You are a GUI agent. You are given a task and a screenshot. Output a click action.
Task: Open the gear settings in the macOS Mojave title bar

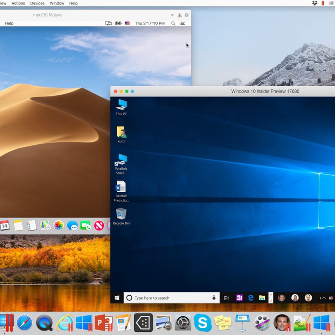(187, 15)
